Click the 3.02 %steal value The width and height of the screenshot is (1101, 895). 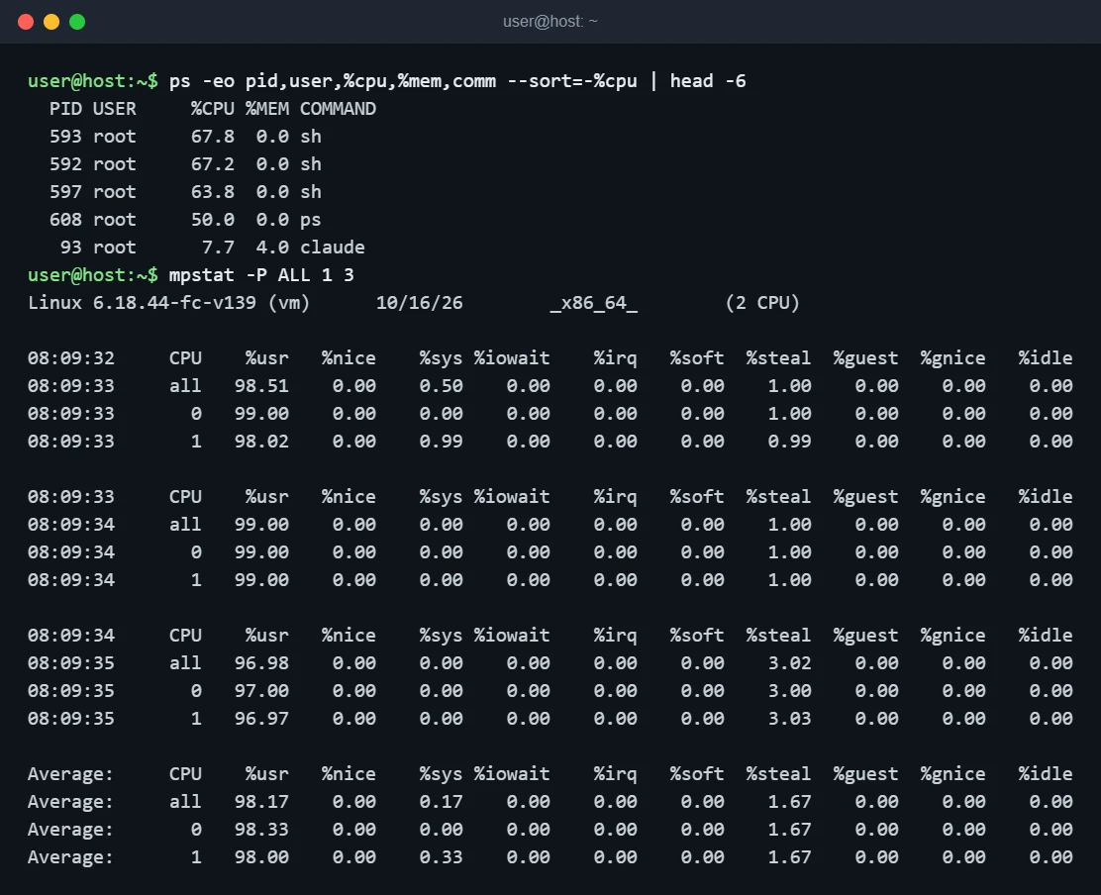coord(789,663)
